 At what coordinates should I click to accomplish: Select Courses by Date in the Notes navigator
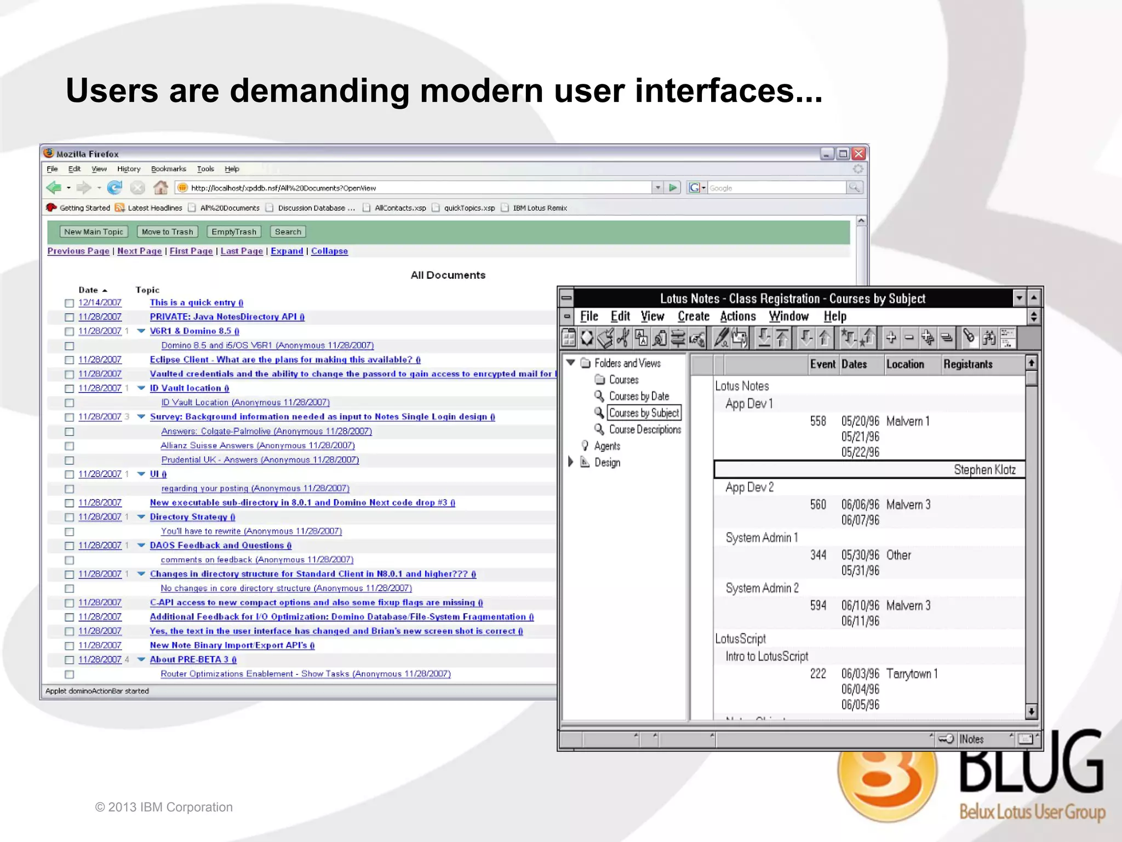coord(639,396)
